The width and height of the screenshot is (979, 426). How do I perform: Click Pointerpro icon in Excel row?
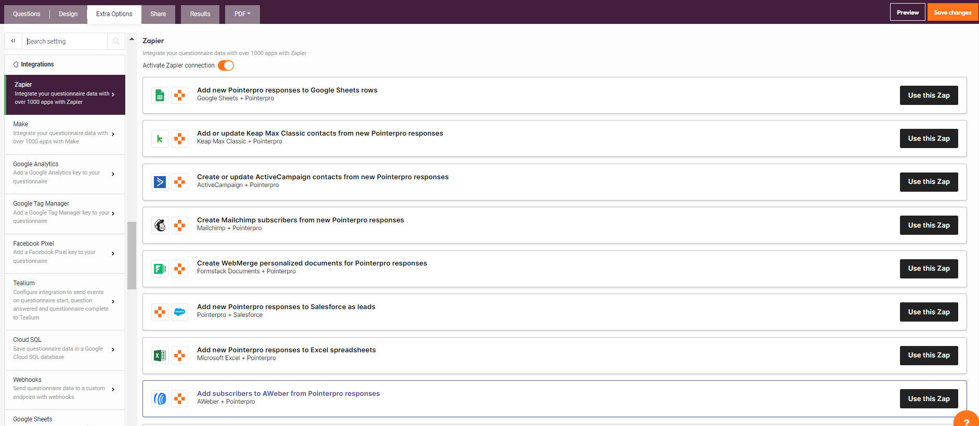180,355
